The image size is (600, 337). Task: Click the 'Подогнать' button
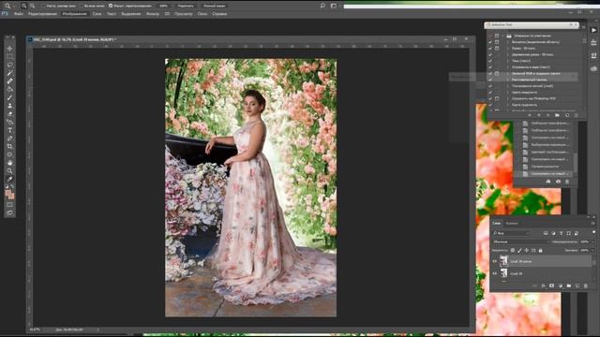[186, 6]
